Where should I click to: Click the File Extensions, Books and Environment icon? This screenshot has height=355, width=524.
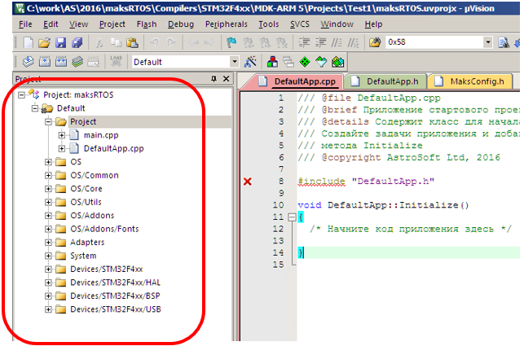click(x=272, y=62)
